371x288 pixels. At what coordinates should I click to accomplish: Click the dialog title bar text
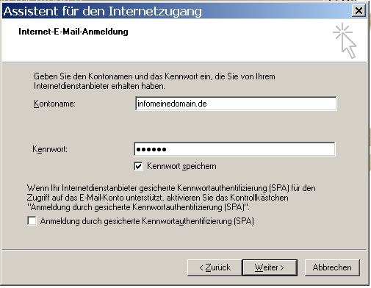pos(102,11)
